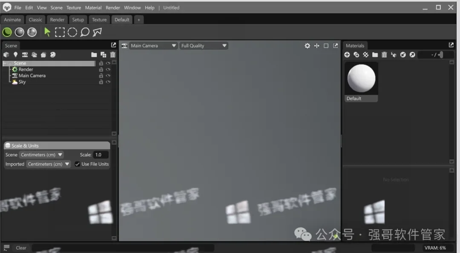Delete the selected scene object with trash icon
Viewport: 460px width, 253px height.
click(x=112, y=54)
